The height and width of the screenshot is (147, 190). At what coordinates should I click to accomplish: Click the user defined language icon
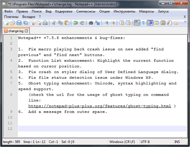click(x=156, y=23)
